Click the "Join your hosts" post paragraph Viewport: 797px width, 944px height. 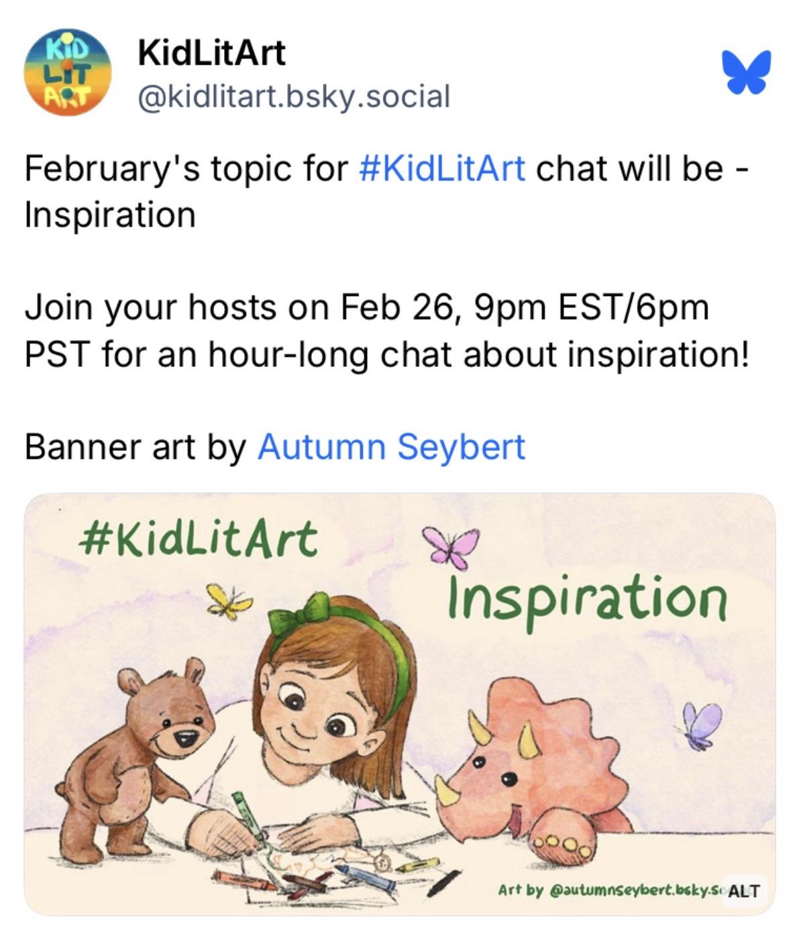click(x=386, y=331)
